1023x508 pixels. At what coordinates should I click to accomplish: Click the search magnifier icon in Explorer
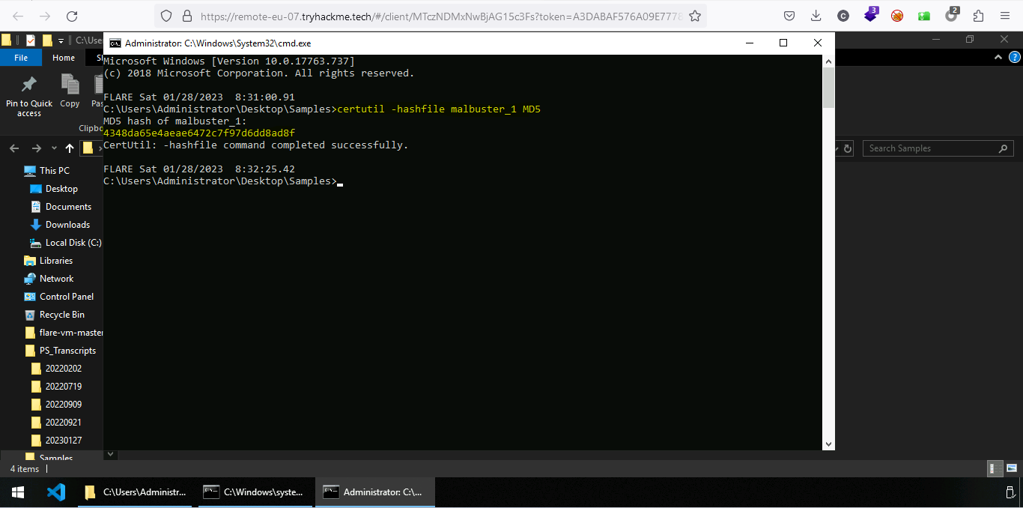(1004, 148)
